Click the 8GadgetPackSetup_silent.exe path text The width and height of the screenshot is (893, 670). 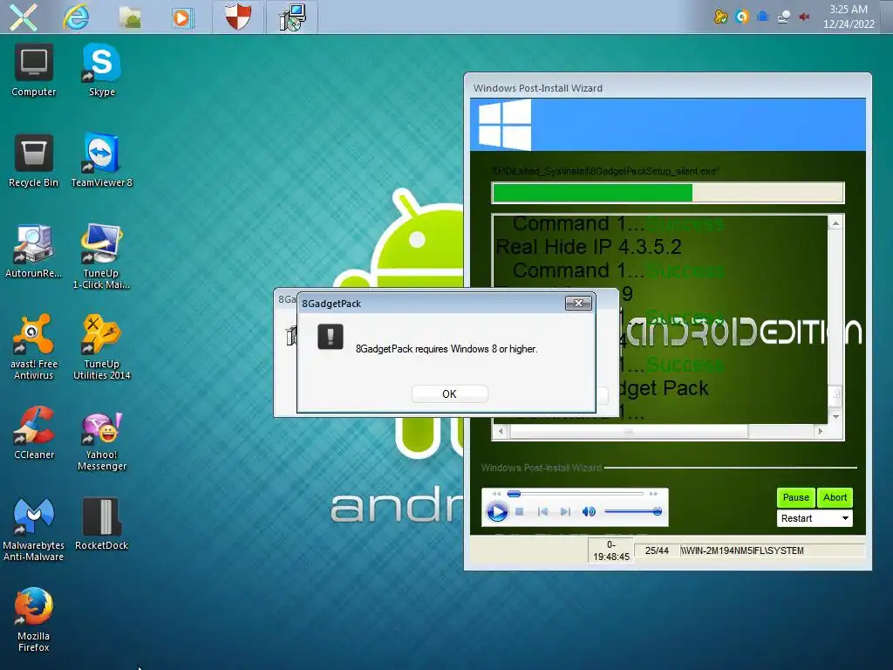tap(605, 171)
